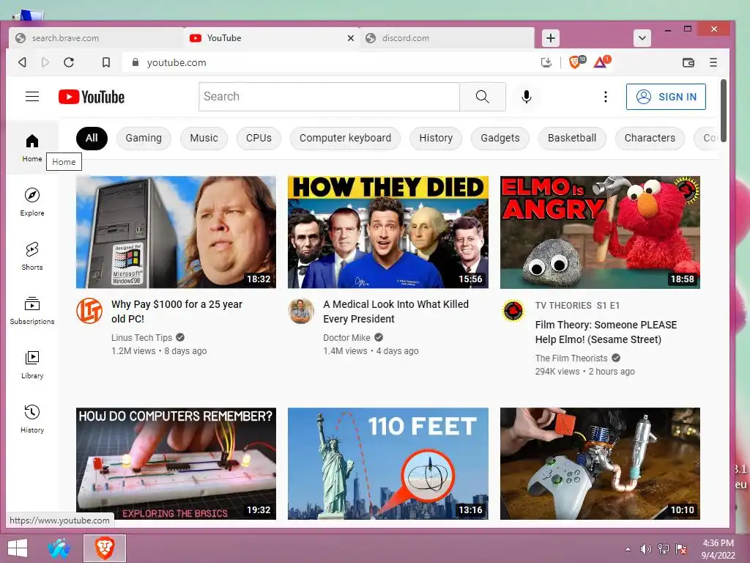Select the Basketball filter chip
Viewport: 750px width, 563px height.
tap(572, 139)
